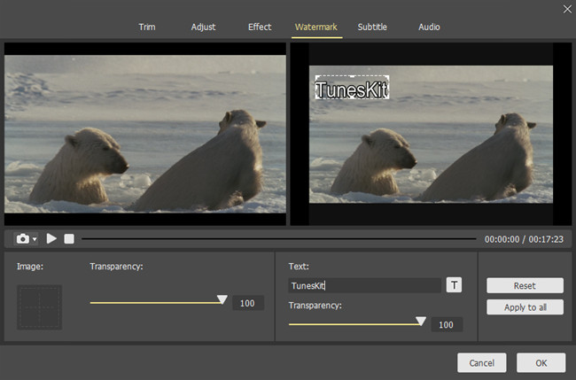Click the Image: label

[30, 267]
